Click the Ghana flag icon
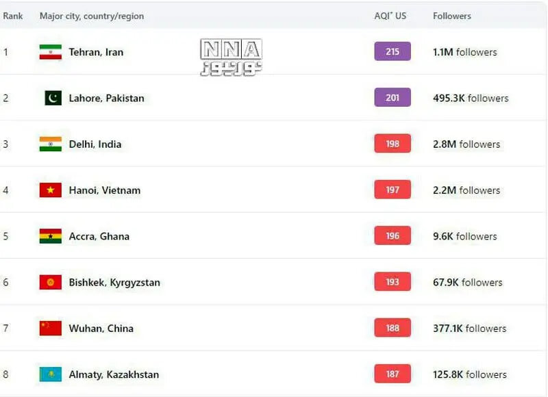Viewport: 548px width, 397px height. (x=50, y=236)
